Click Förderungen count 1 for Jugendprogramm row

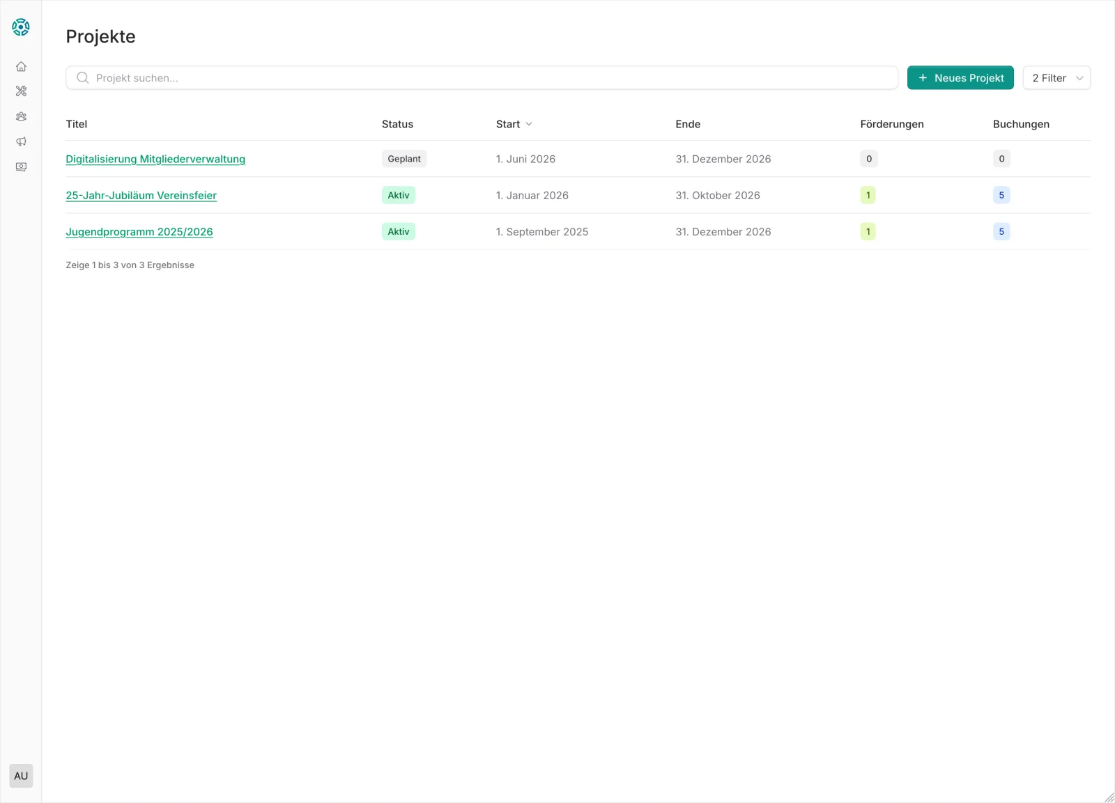[x=868, y=232]
